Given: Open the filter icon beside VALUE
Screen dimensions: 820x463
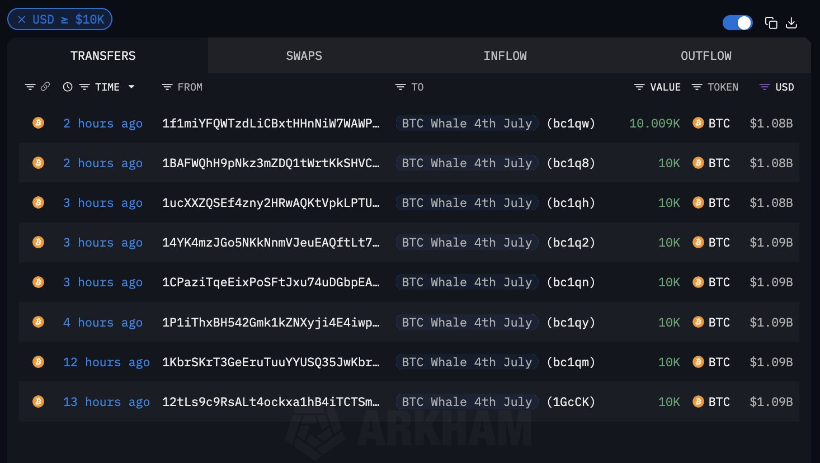Looking at the screenshot, I should pos(639,87).
